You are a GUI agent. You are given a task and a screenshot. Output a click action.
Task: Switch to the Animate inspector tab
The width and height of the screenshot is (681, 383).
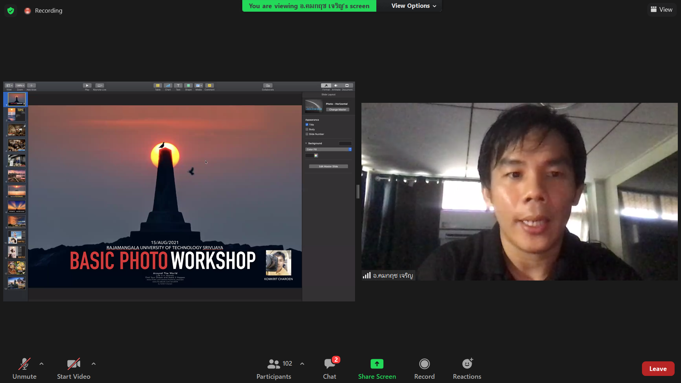point(336,85)
